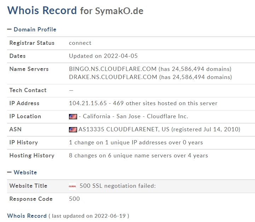Viewport: 255px width, 222px height.
Task: Click the IP History value text
Action: click(x=136, y=143)
